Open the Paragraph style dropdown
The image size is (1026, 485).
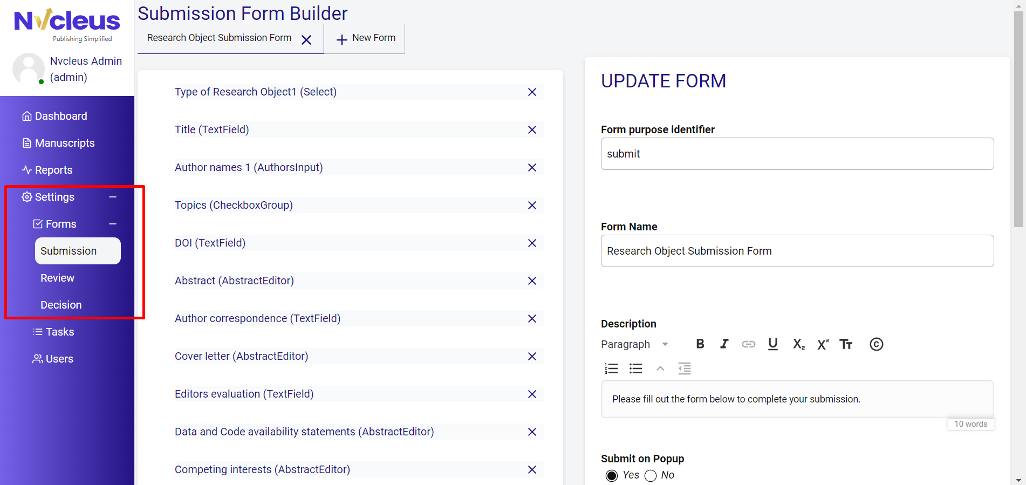coord(635,344)
